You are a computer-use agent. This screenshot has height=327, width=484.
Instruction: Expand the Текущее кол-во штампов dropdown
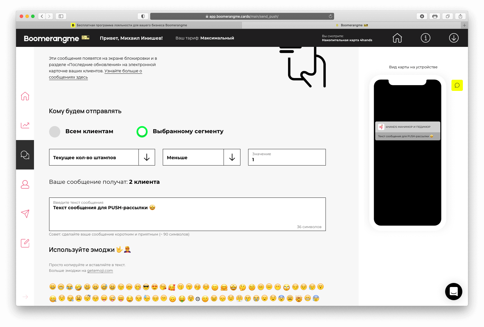[x=102, y=157]
